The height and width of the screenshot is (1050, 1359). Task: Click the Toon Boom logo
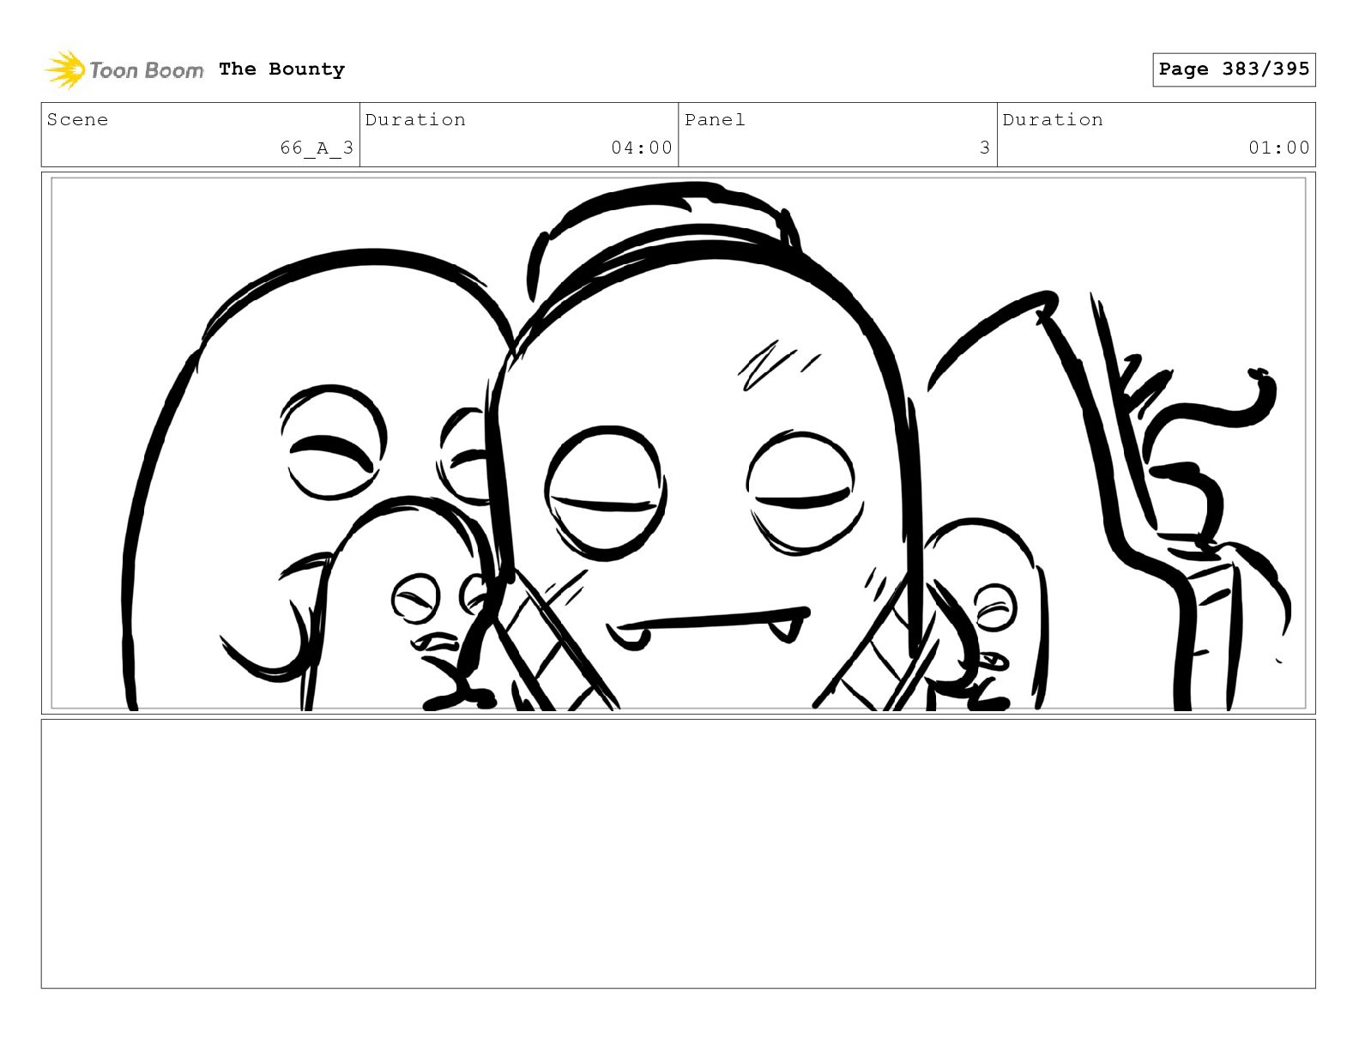pyautogui.click(x=124, y=69)
